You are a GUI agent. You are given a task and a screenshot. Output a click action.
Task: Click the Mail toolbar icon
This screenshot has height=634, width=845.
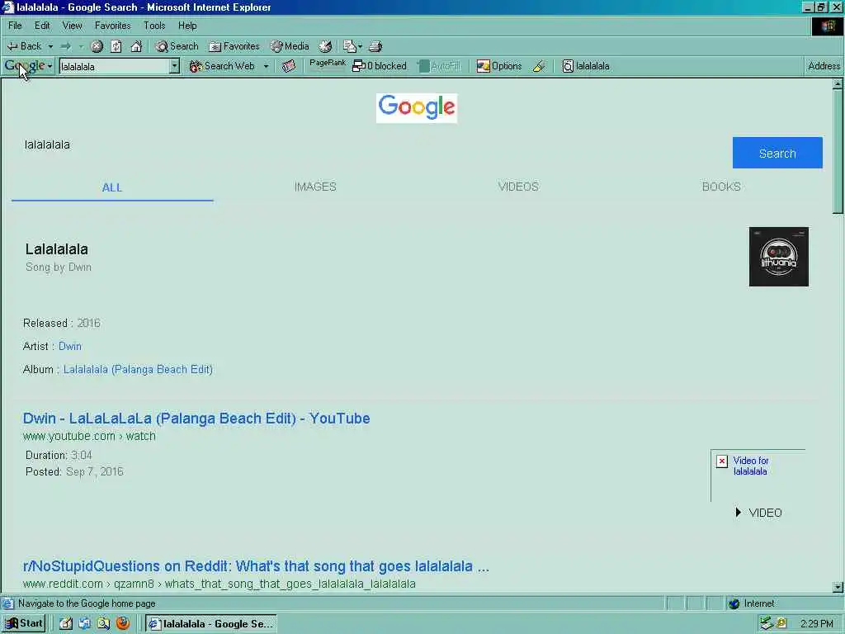pos(349,46)
